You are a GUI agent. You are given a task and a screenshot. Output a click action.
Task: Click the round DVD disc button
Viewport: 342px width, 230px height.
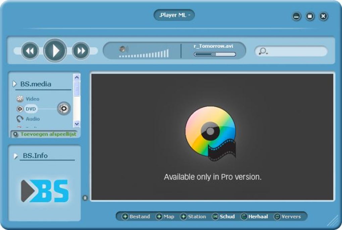click(x=64, y=108)
